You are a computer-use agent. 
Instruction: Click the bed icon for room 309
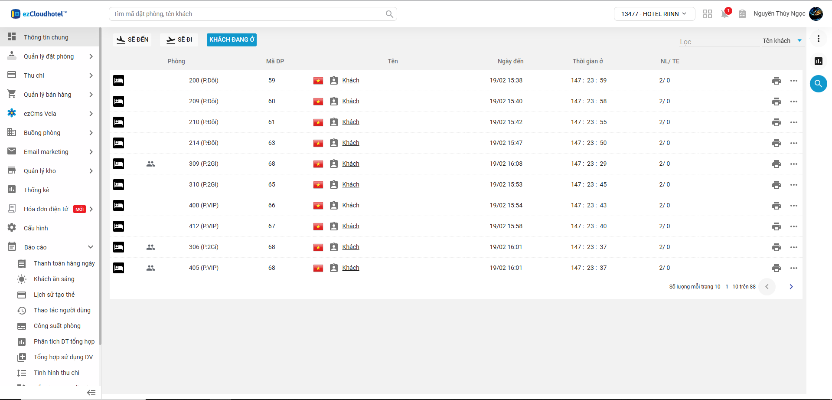[x=118, y=164]
